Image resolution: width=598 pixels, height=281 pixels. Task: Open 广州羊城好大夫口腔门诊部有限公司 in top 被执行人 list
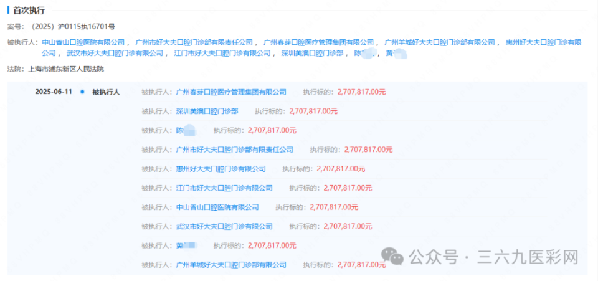(x=439, y=42)
